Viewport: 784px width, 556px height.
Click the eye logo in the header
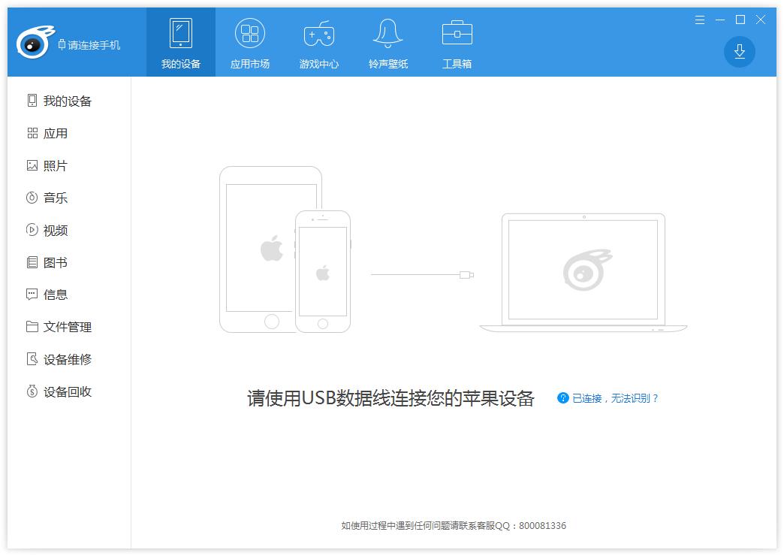coord(35,42)
